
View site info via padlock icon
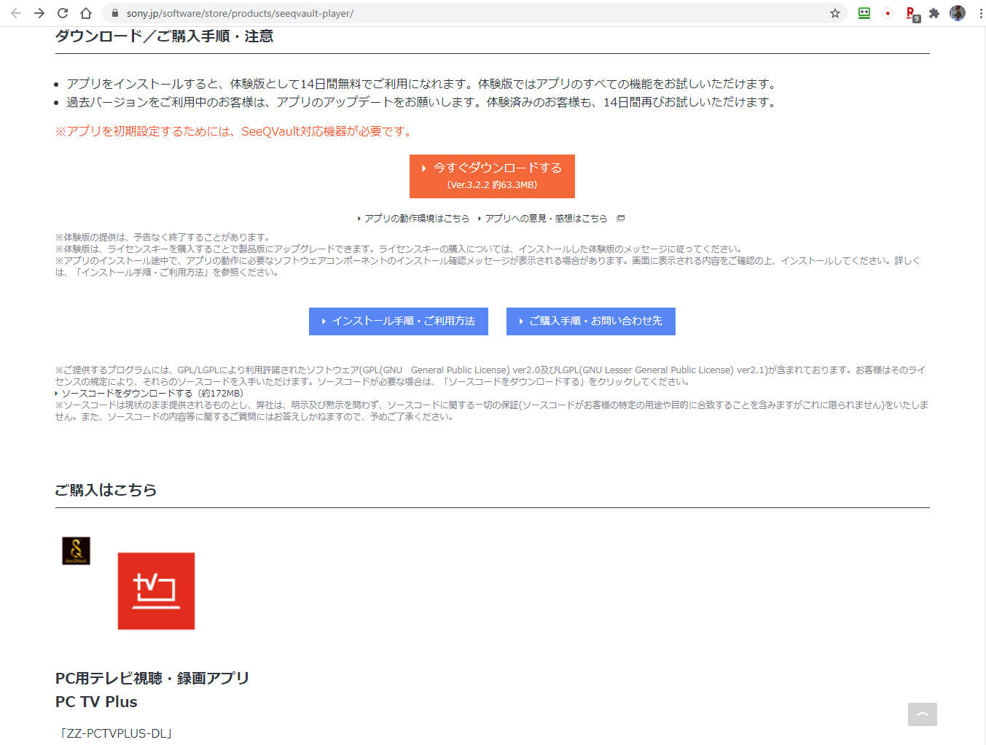tap(114, 13)
